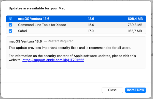Click the bold macOS Ventura 13.6 description heading
Viewport: 153px width, 99px height.
25,41
